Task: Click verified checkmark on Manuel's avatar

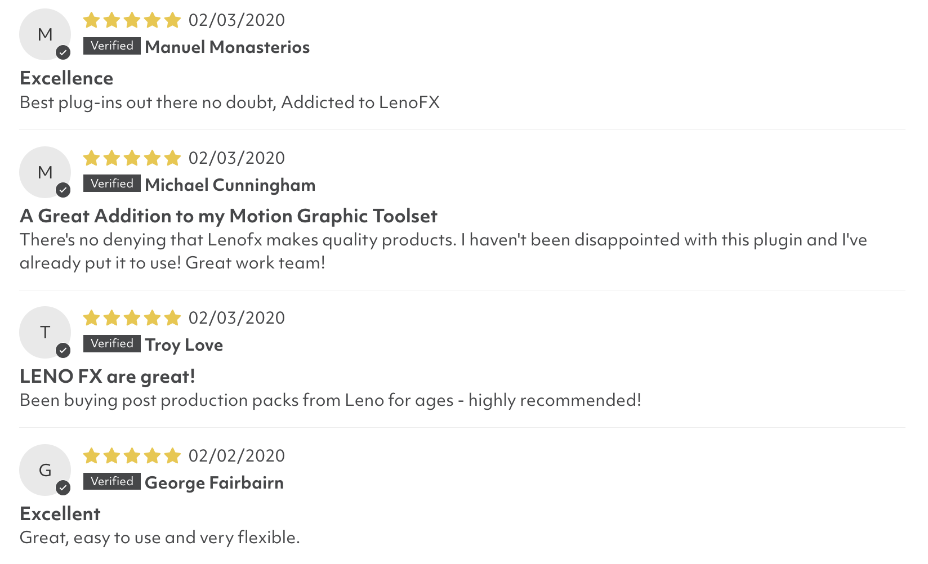Action: [x=63, y=53]
